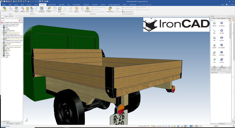Switch to Search tab below the scene browser
This screenshot has width=235, height=128.
(x=17, y=124)
